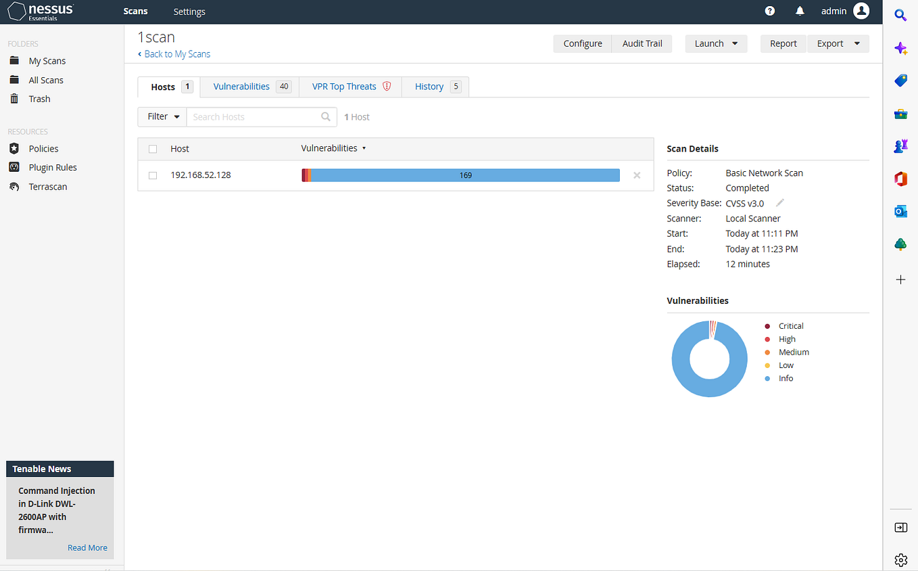Open the History tab

(x=429, y=87)
